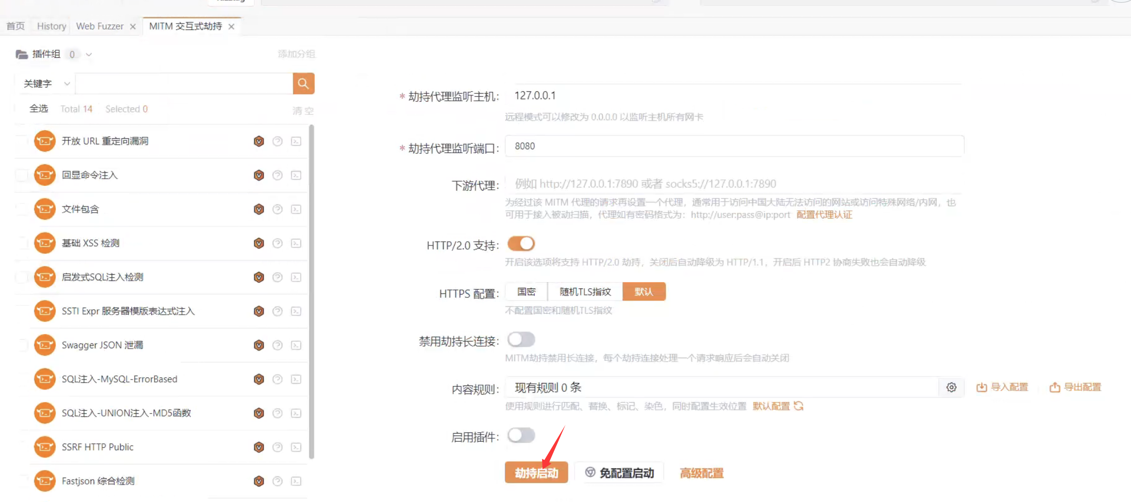
Task: Enable 禁用劫持长连接 switch
Action: pos(521,339)
